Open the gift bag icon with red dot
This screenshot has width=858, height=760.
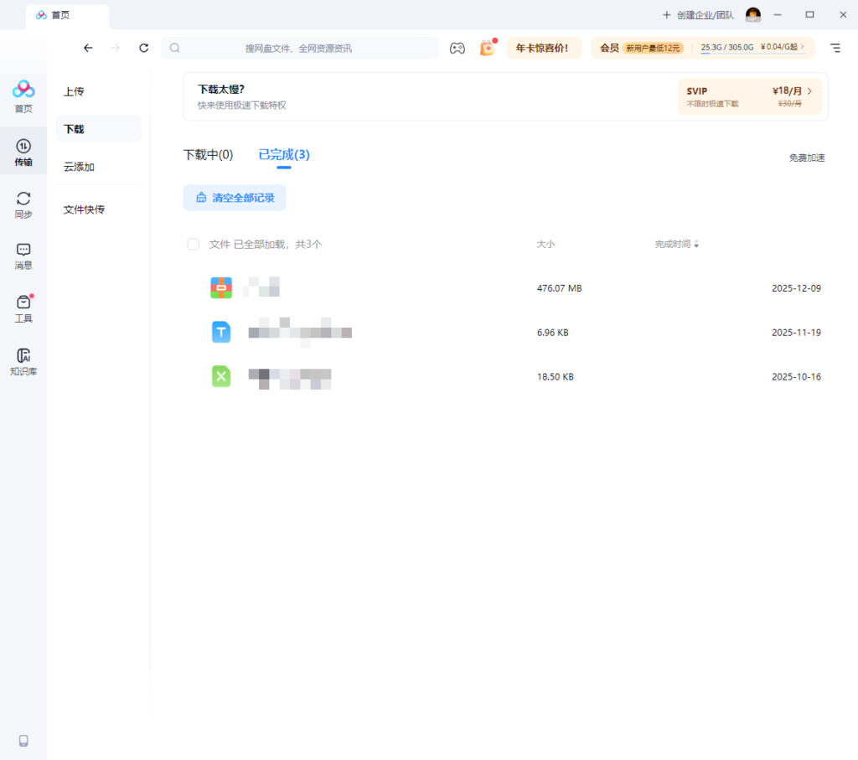[x=487, y=48]
